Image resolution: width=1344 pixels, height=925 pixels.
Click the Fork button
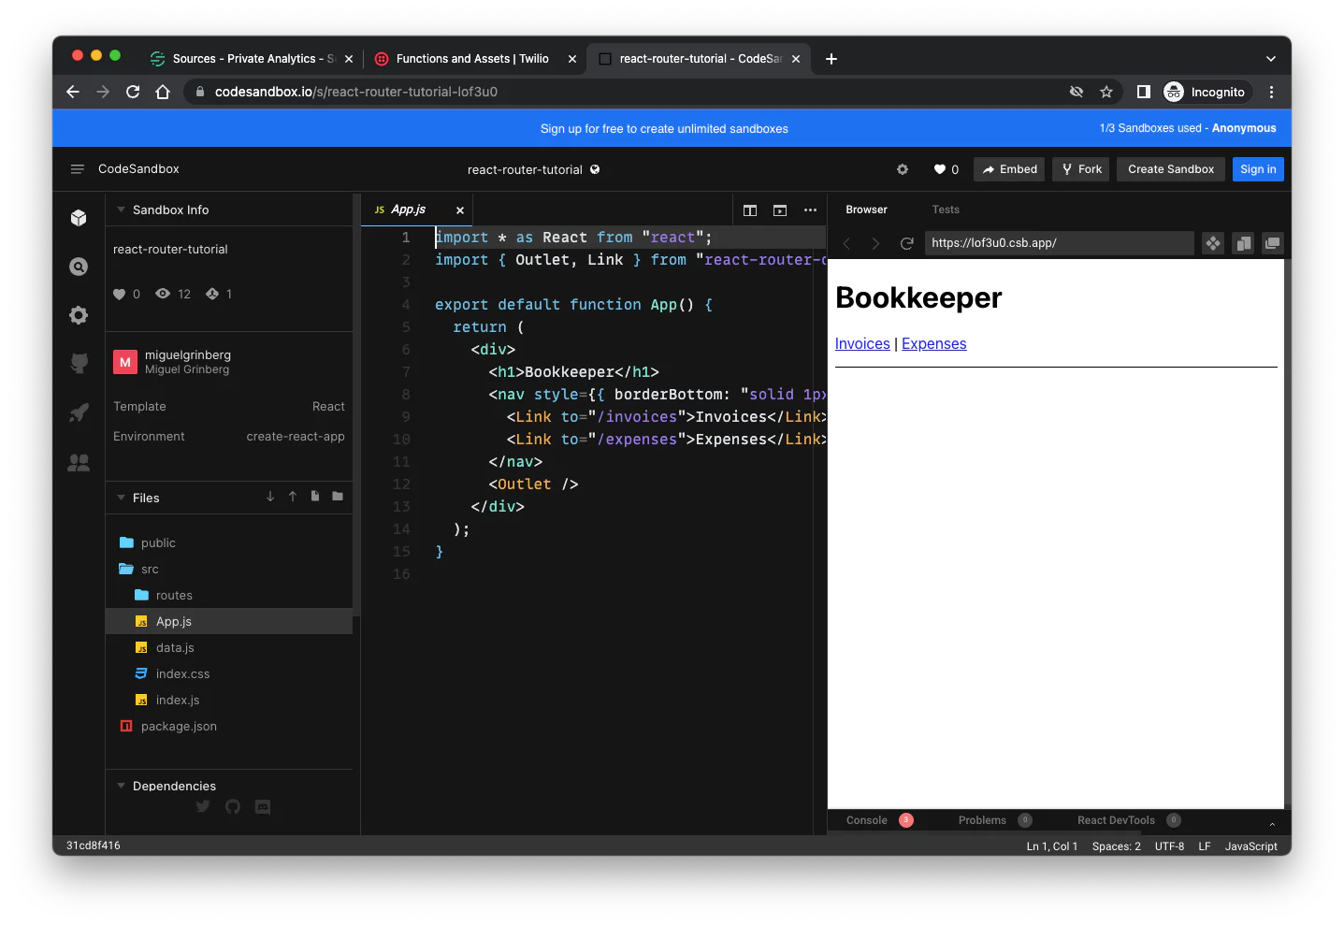(1080, 169)
